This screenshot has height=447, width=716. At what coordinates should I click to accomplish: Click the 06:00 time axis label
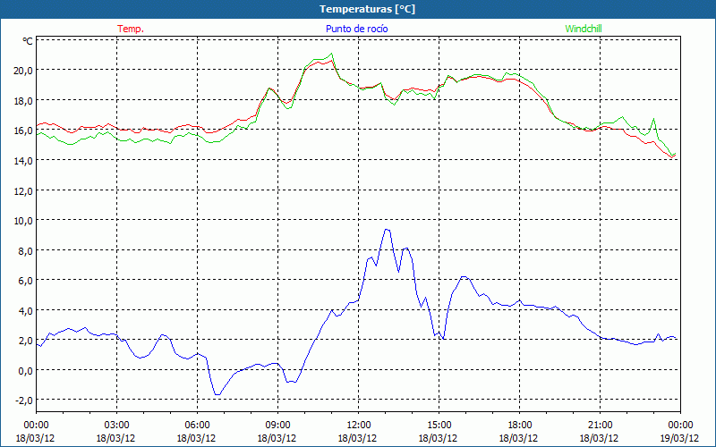click(x=197, y=426)
